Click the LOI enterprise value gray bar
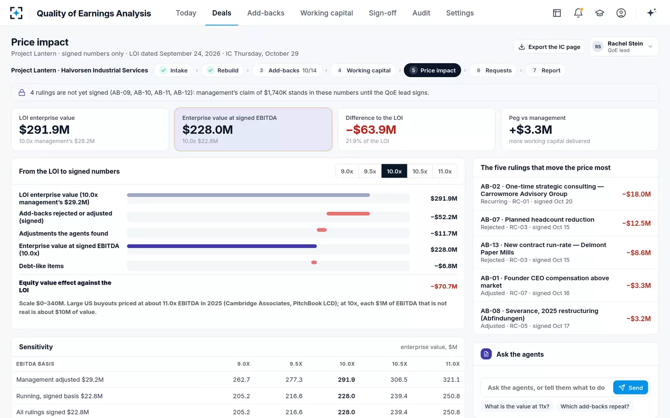 [248, 195]
